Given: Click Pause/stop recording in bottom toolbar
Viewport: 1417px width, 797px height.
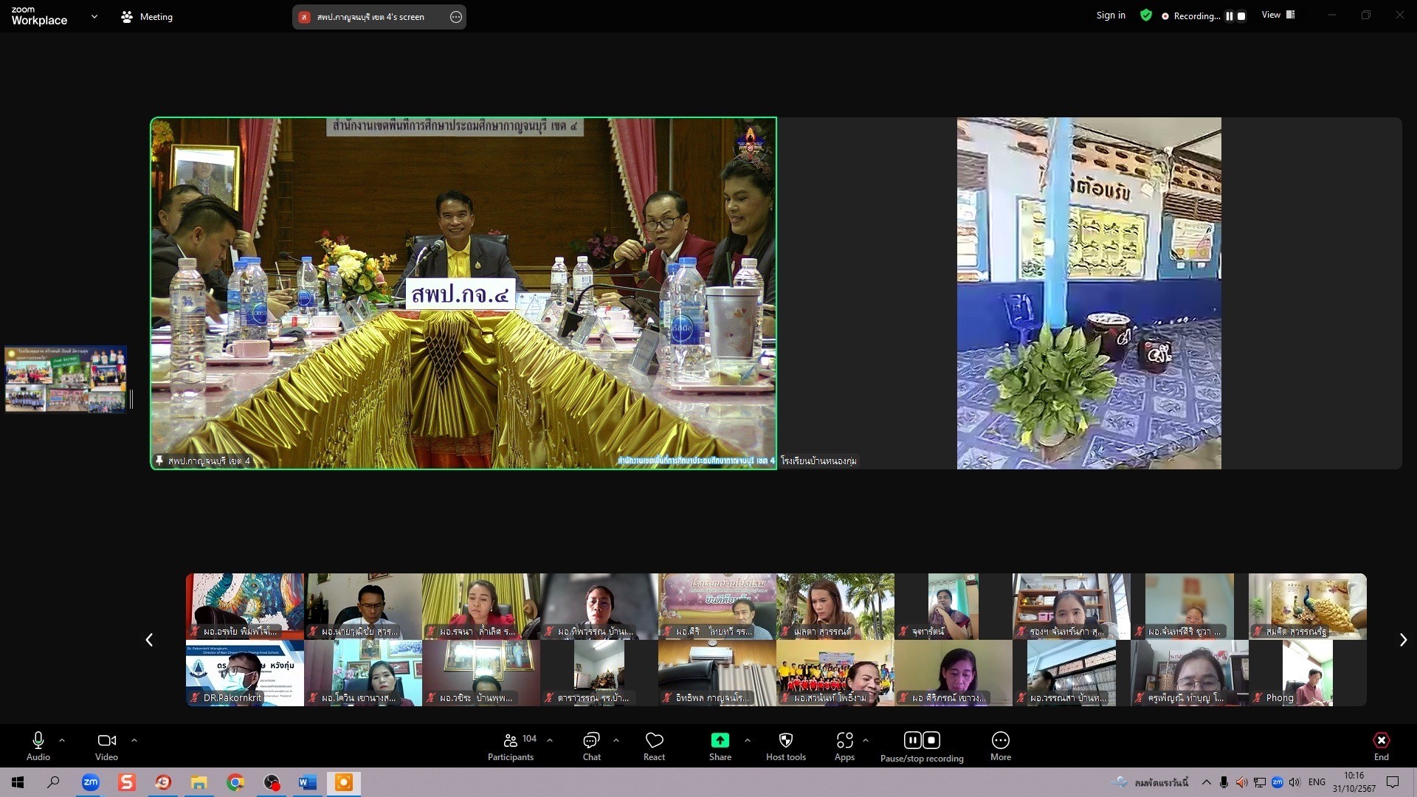Looking at the screenshot, I should tap(922, 746).
